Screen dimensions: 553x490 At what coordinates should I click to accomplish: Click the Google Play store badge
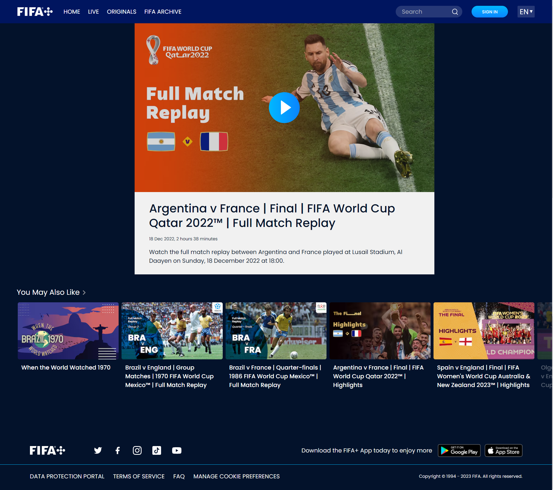[459, 450]
